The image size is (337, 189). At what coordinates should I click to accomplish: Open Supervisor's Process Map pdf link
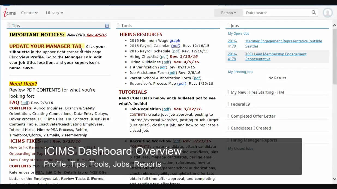[x=182, y=83]
